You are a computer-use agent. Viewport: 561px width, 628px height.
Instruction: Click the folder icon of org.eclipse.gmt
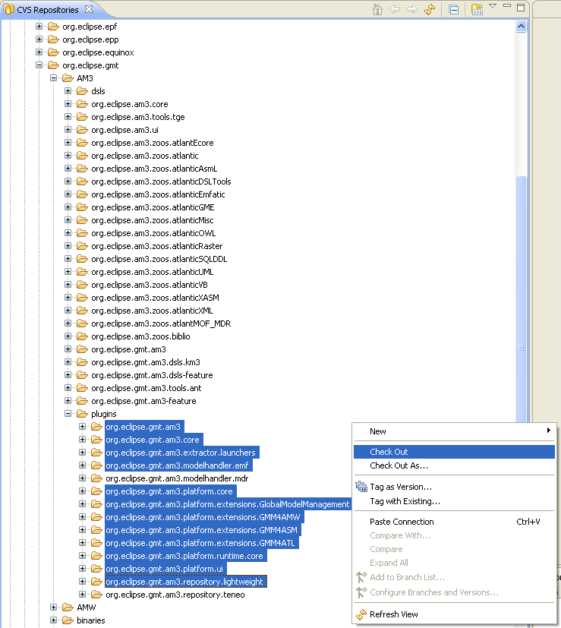(53, 65)
